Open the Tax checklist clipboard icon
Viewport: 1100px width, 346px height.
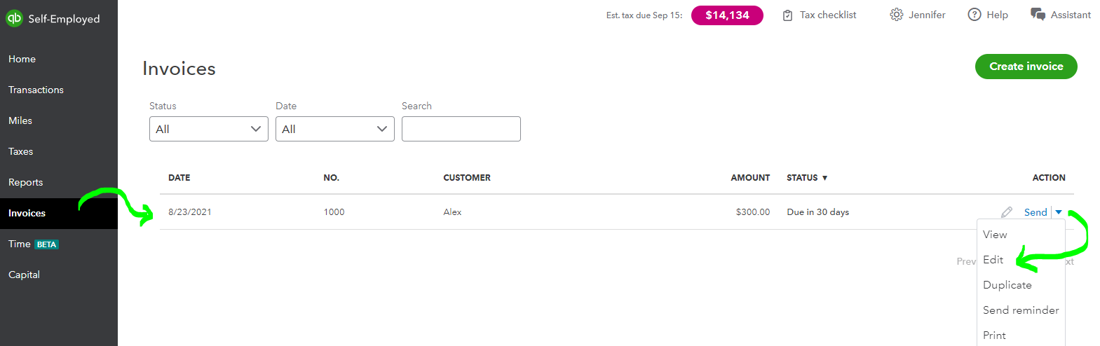pyautogui.click(x=788, y=15)
